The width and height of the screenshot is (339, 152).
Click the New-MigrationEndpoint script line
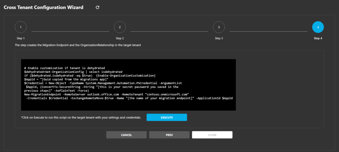[x=107, y=95]
